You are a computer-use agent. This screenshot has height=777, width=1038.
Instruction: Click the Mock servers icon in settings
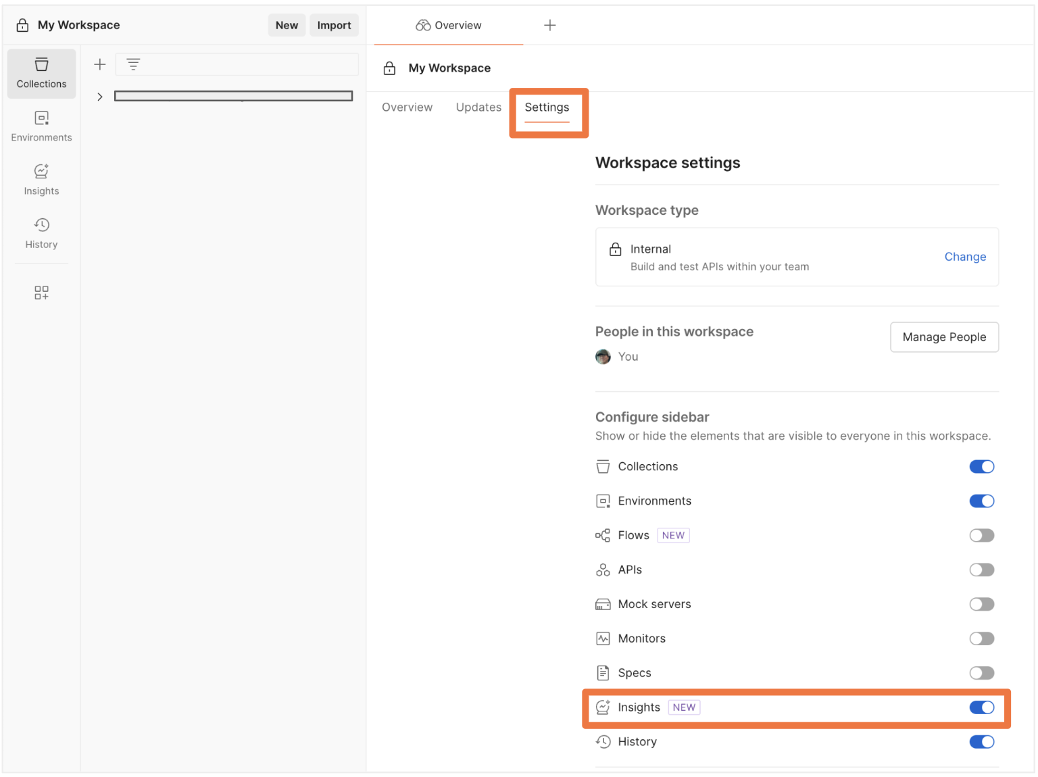pos(603,605)
